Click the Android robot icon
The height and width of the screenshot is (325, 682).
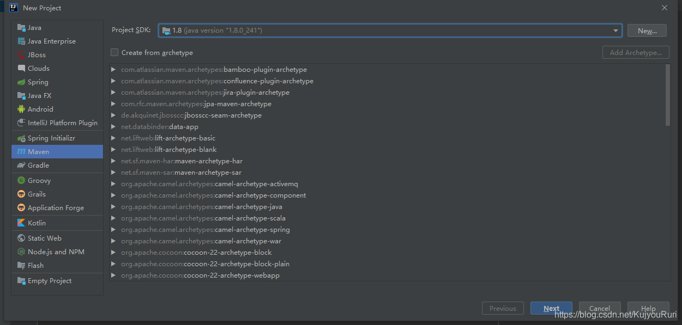[21, 109]
